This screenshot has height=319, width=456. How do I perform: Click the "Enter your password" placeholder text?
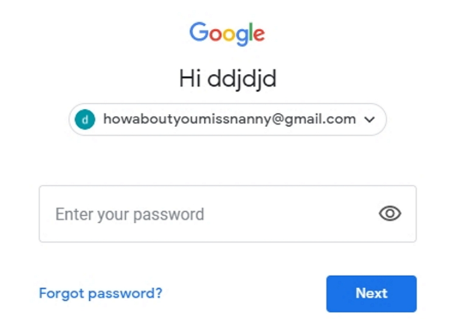tap(130, 214)
